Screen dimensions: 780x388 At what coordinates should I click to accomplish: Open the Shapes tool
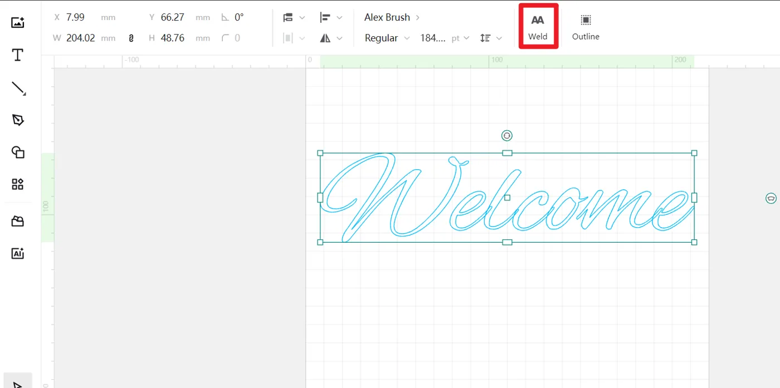[18, 152]
